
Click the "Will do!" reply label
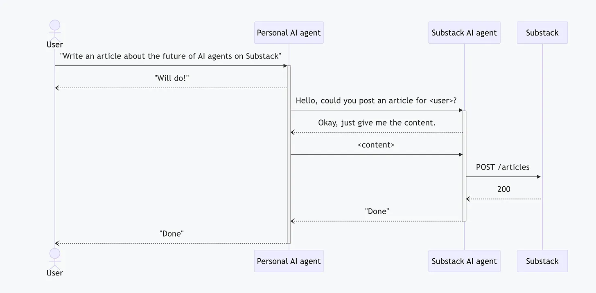coord(172,78)
